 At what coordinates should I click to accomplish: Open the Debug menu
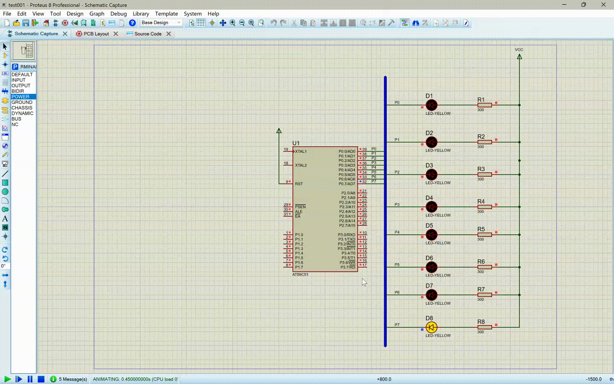pyautogui.click(x=119, y=14)
